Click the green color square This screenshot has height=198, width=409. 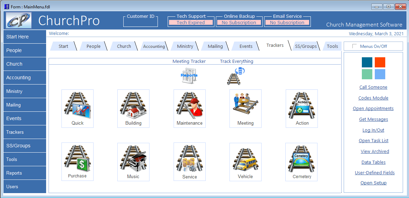(x=367, y=74)
